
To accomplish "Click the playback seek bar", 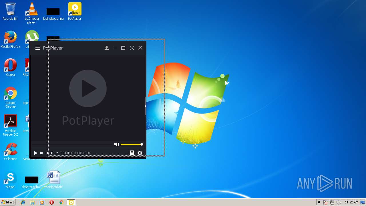I will [x=71, y=144].
